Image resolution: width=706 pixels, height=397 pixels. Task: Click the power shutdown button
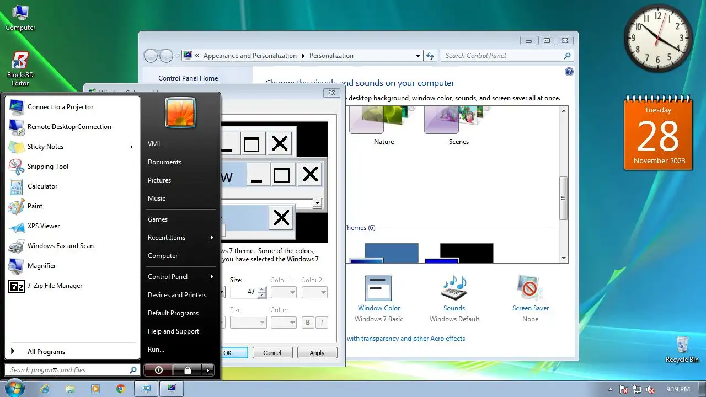coord(159,370)
